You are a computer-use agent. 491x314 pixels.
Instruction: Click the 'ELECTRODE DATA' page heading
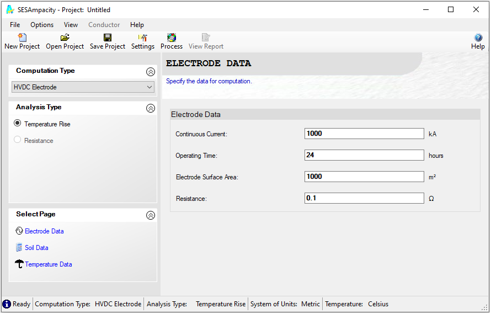[209, 63]
